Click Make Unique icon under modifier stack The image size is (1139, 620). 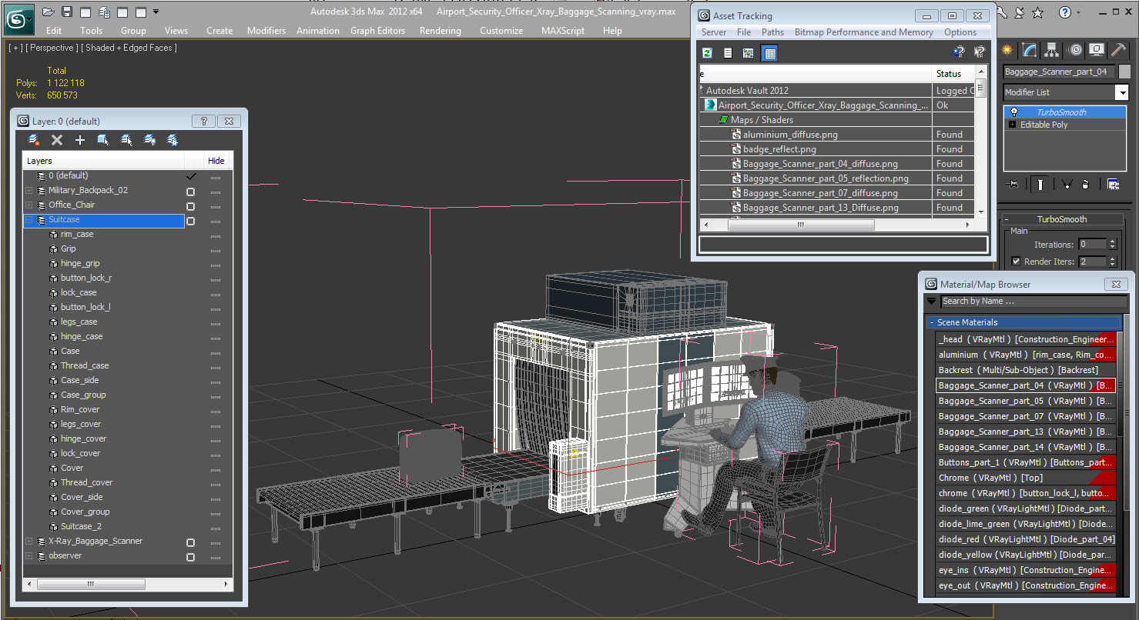point(1067,185)
